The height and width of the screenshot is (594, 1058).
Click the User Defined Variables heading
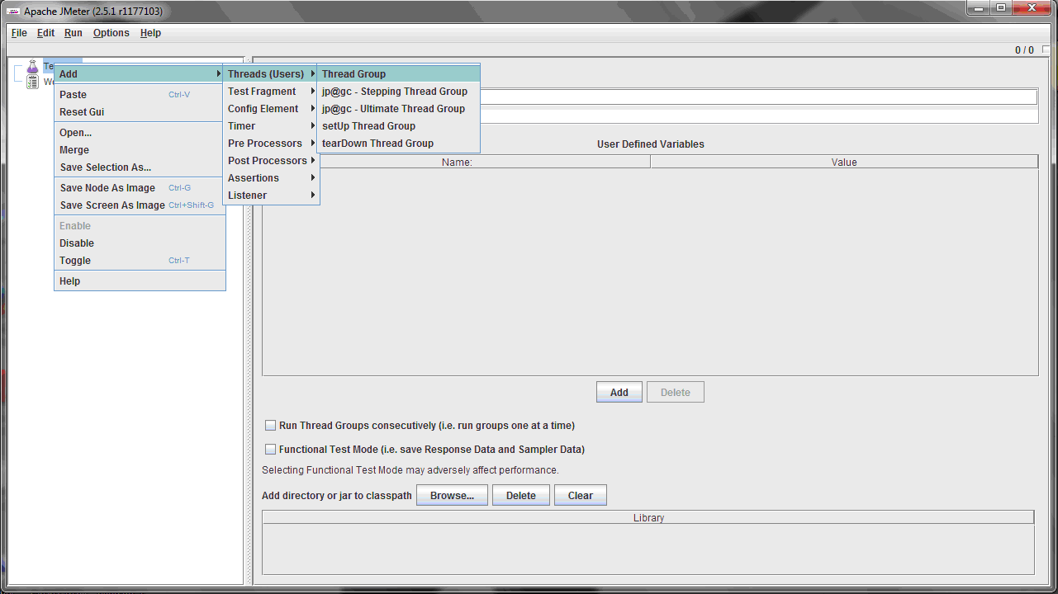click(x=651, y=144)
